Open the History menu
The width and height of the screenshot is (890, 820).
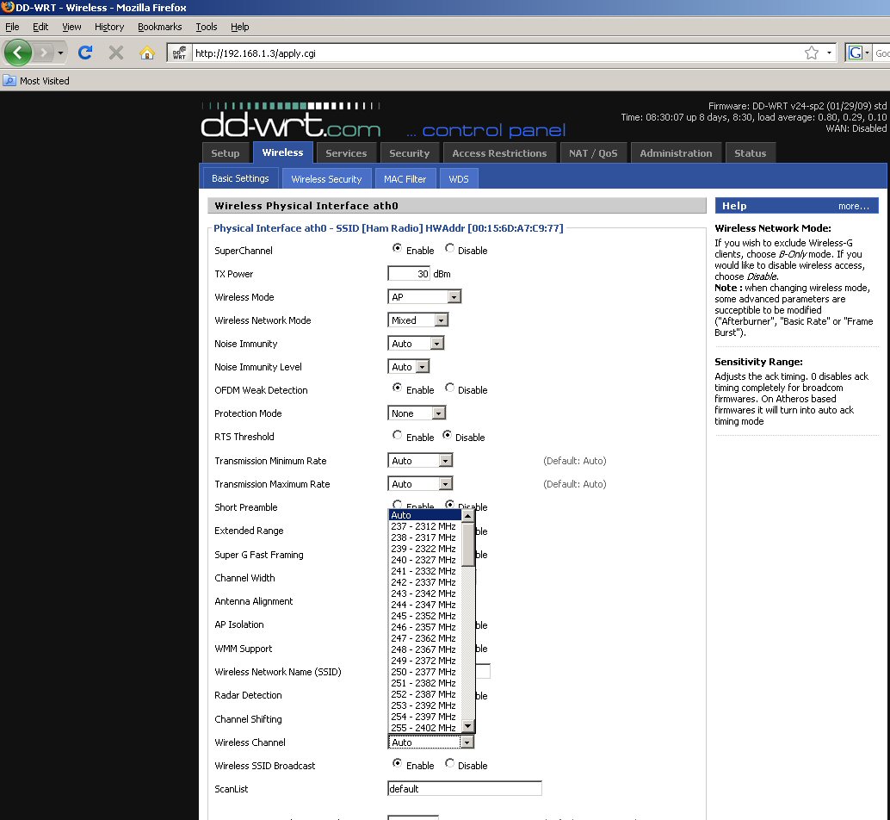[x=109, y=27]
